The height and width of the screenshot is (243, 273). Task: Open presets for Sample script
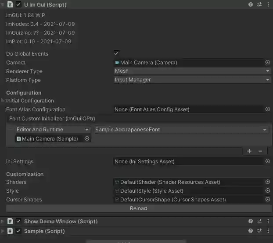(x=259, y=231)
